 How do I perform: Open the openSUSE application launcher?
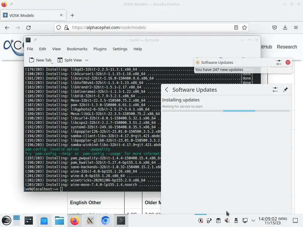[7, 220]
